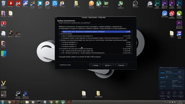Go back with the '< Назад' button
The height and width of the screenshot is (104, 185).
pos(95,65)
